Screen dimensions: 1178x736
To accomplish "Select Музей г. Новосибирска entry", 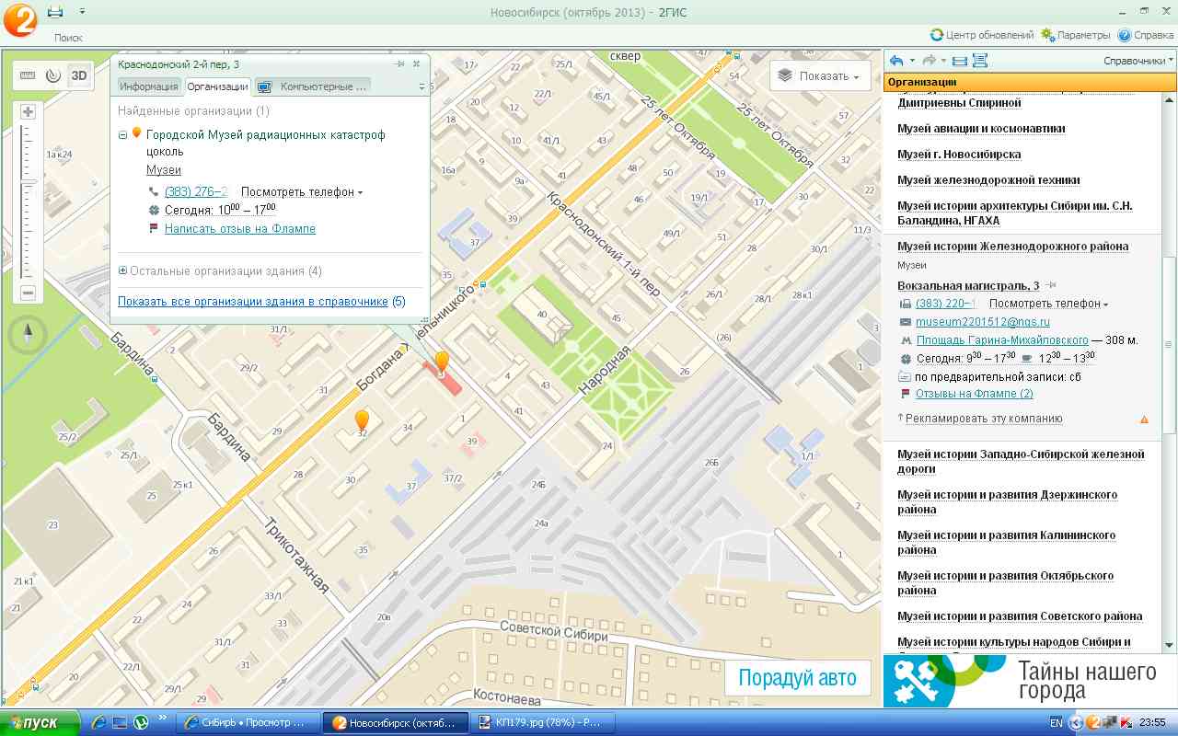I will (x=959, y=155).
